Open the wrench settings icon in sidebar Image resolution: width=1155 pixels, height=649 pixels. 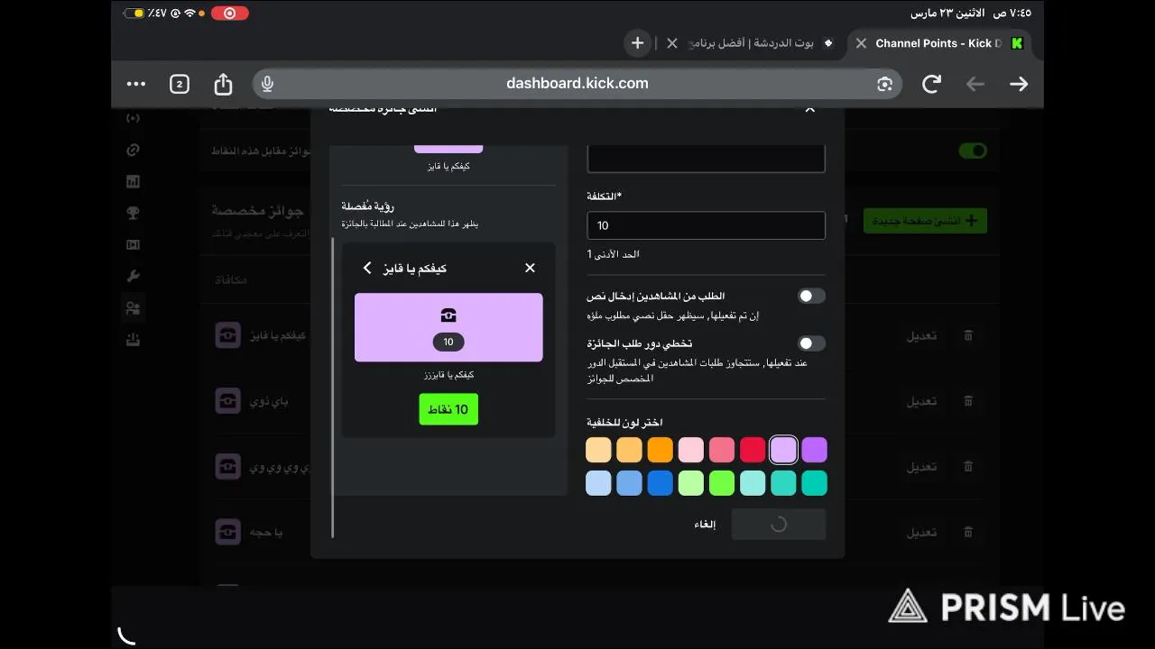(x=133, y=276)
